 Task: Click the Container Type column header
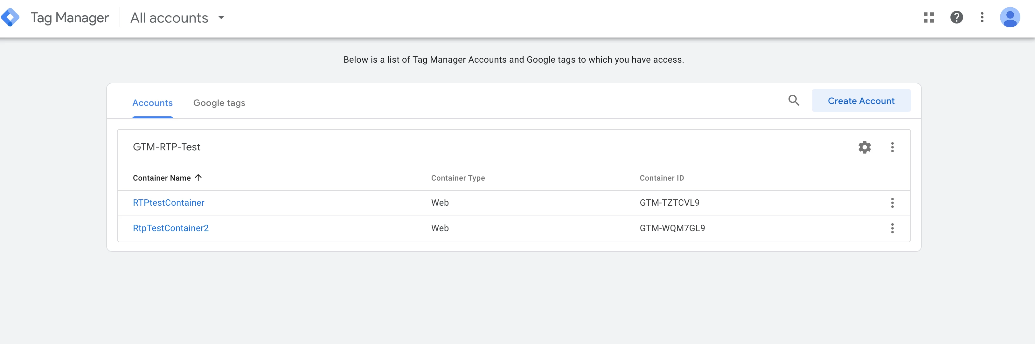coord(458,178)
